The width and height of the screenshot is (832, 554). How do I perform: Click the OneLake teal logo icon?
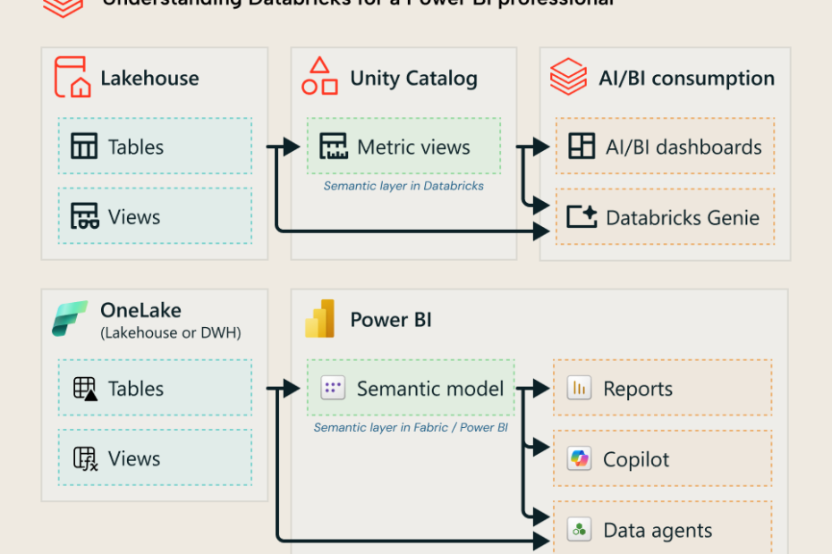click(x=71, y=319)
